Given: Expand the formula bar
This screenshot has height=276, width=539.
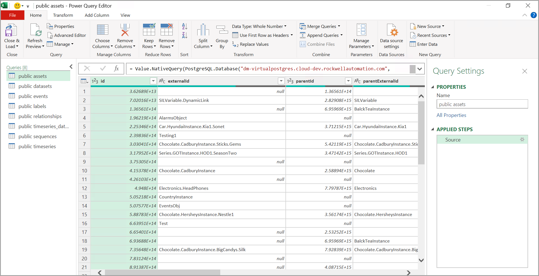Looking at the screenshot, I should (420, 69).
